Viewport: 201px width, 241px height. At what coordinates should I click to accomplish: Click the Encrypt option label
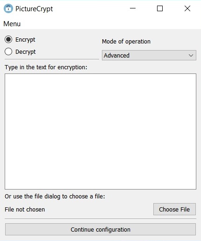(x=25, y=40)
